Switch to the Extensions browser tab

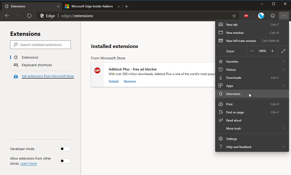pyautogui.click(x=31, y=6)
